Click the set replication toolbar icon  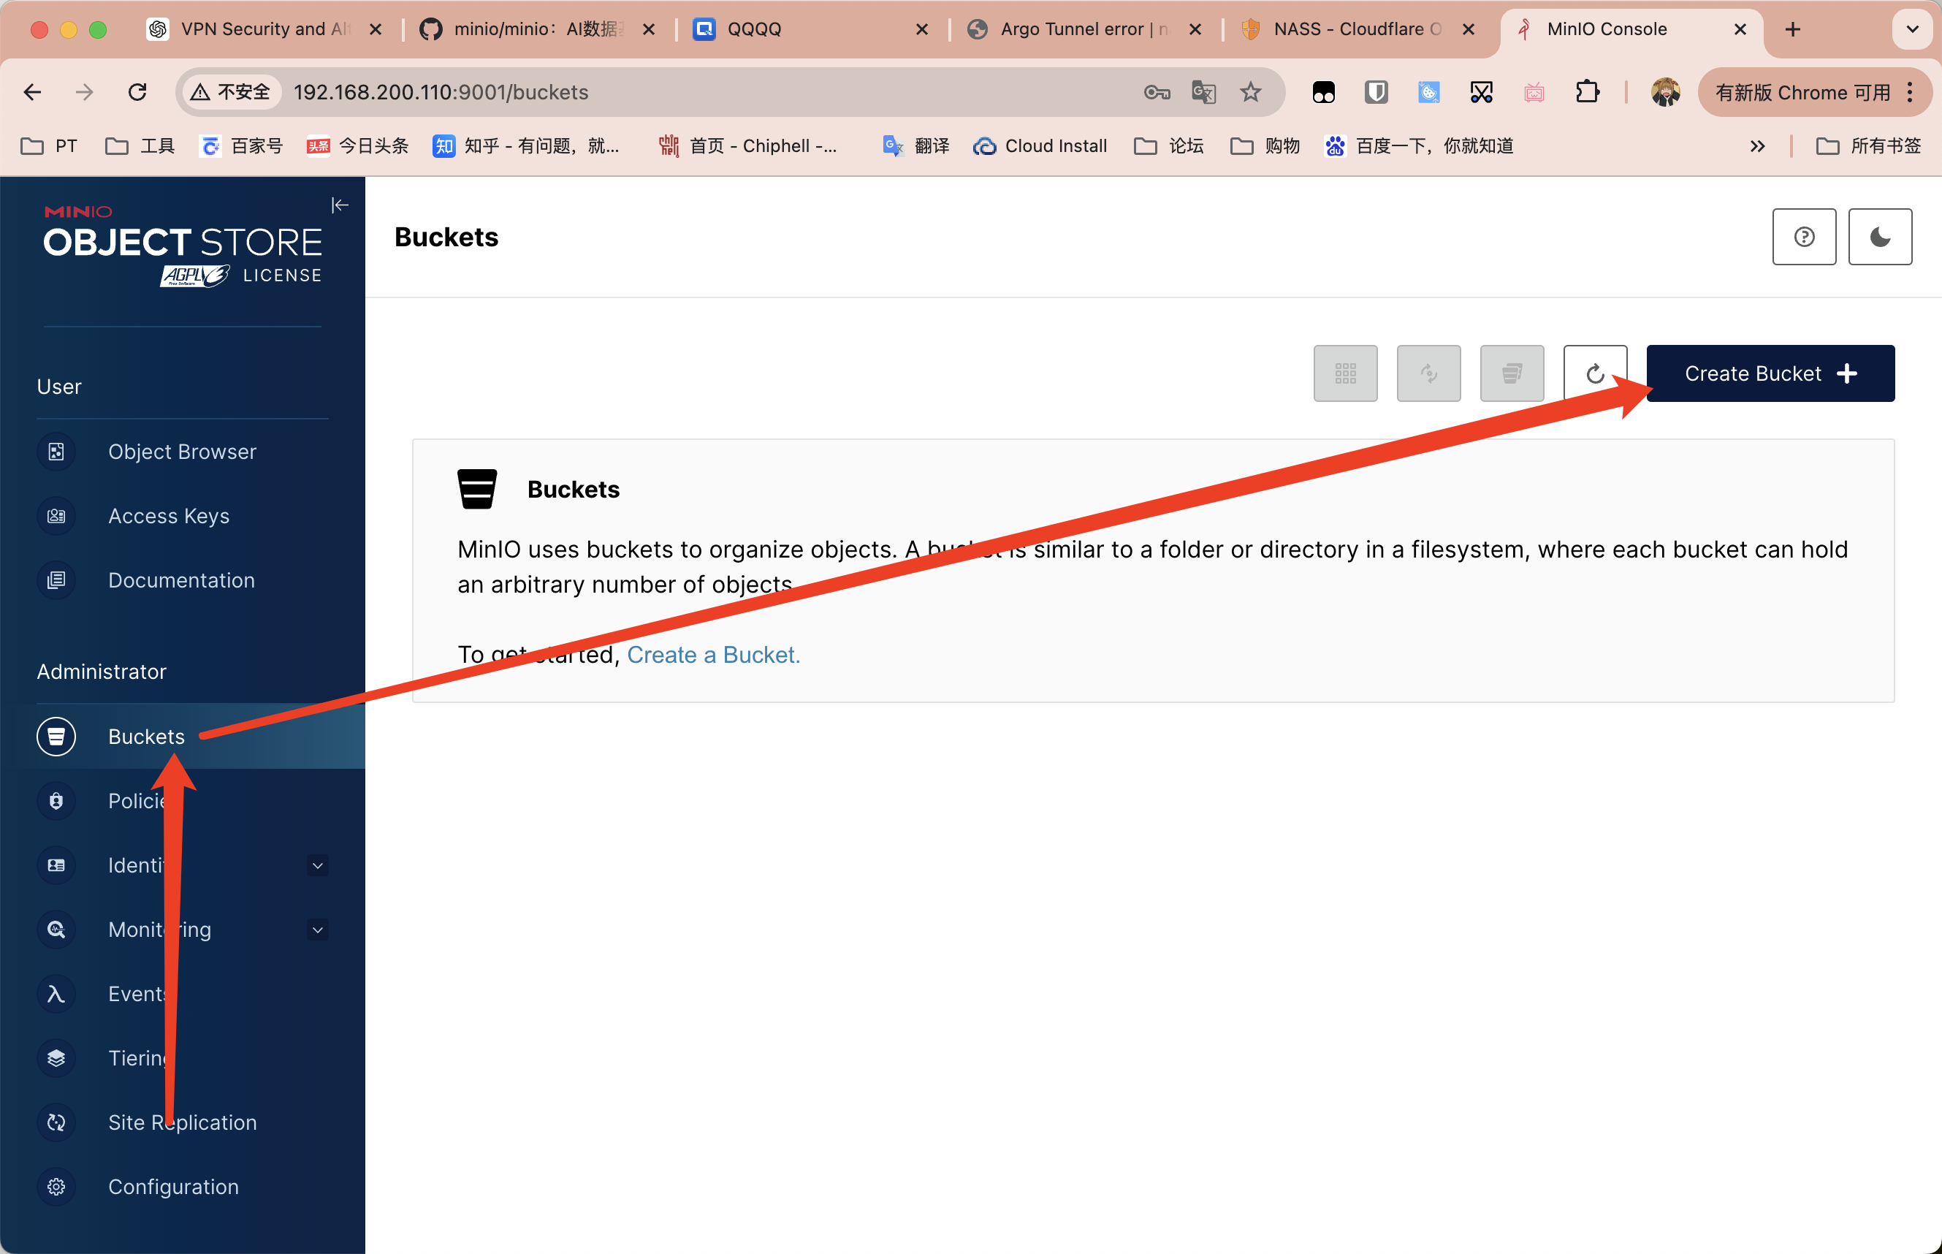click(x=1428, y=373)
